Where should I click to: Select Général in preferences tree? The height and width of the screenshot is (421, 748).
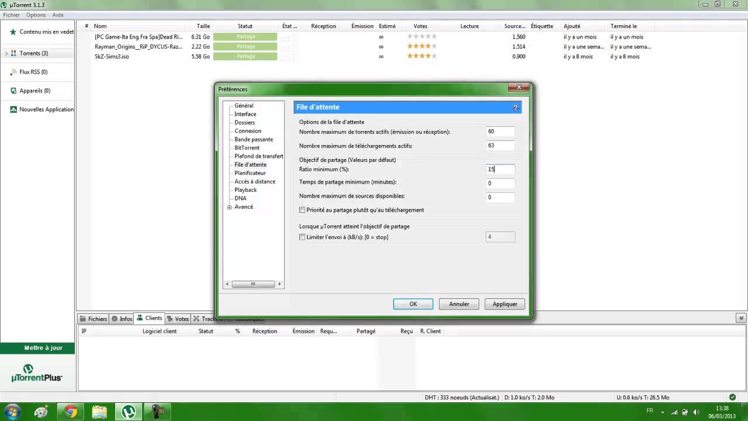pos(244,106)
